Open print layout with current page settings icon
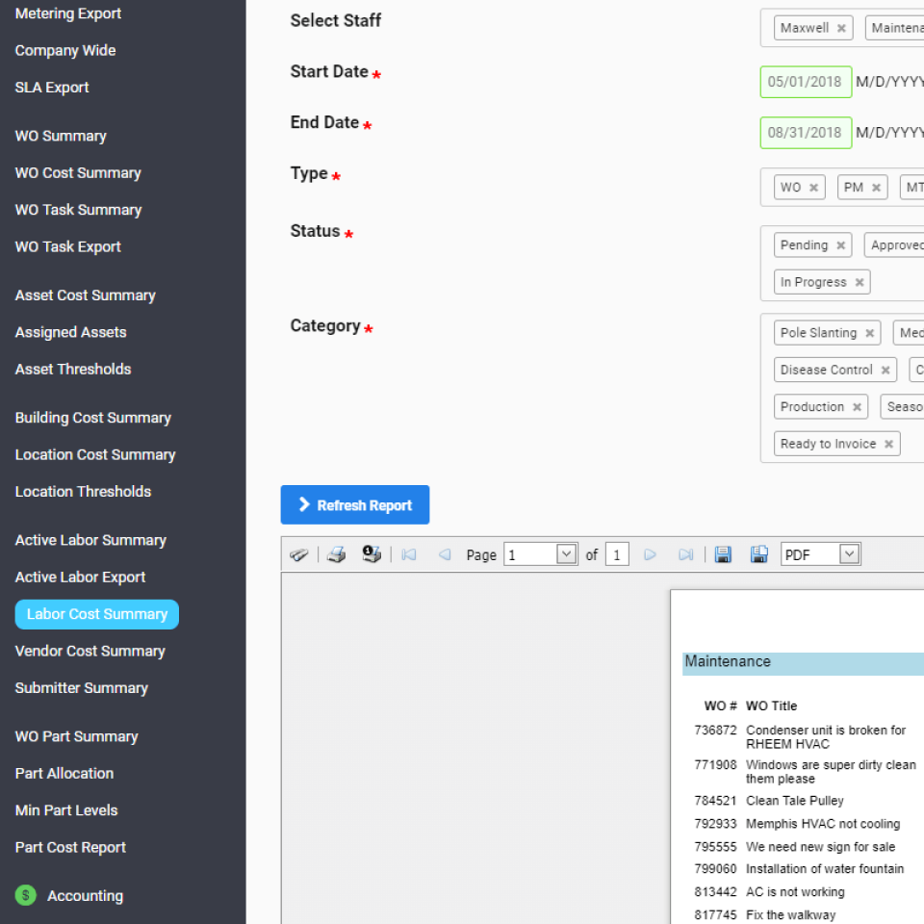The image size is (924, 924). coord(372,553)
